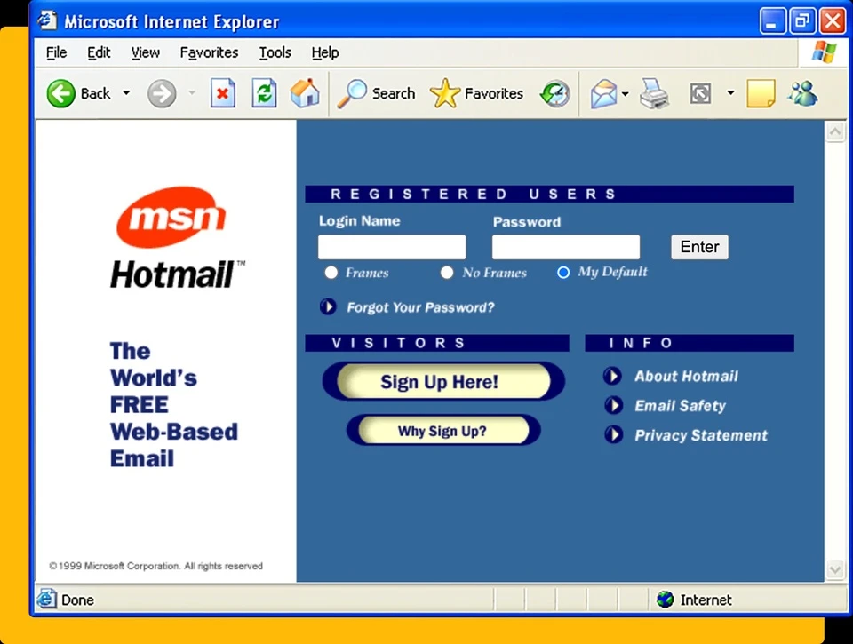The width and height of the screenshot is (853, 644).
Task: View browsing History
Action: (x=554, y=93)
